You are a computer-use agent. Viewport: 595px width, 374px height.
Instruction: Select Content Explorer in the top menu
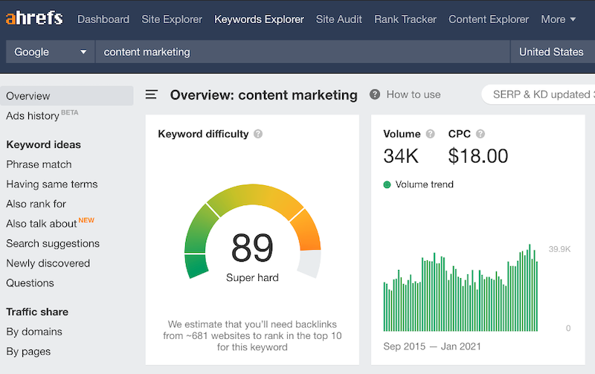[x=489, y=19]
